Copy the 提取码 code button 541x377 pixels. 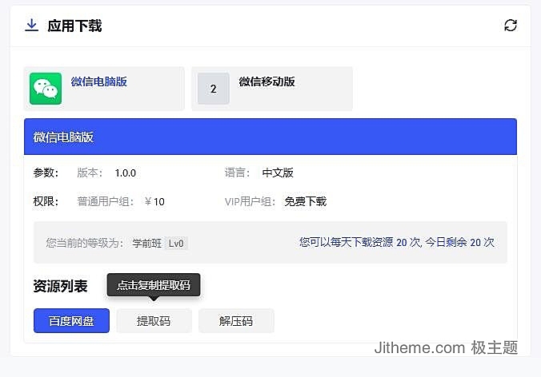click(x=154, y=321)
